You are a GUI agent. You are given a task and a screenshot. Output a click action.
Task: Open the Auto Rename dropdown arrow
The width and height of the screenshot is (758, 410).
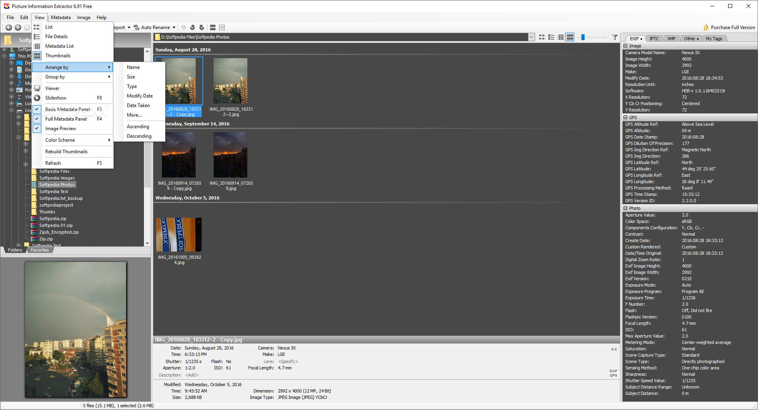[174, 27]
